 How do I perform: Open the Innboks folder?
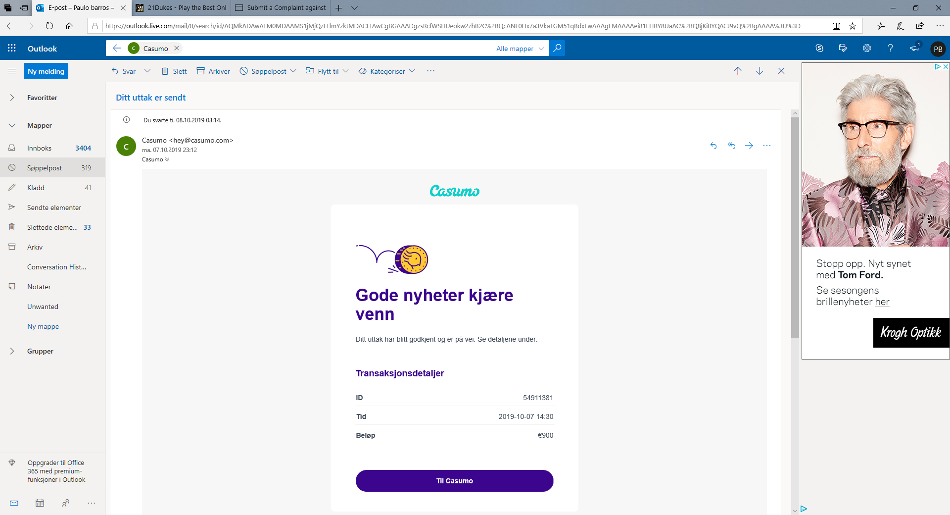point(52,148)
